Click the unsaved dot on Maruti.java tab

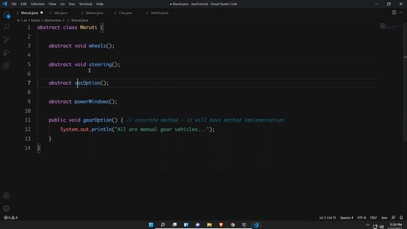(x=41, y=13)
